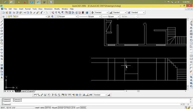Viewport: 193px width, 109px height.
Task: Open a drawing file with Open icon
Action: coord(7,12)
